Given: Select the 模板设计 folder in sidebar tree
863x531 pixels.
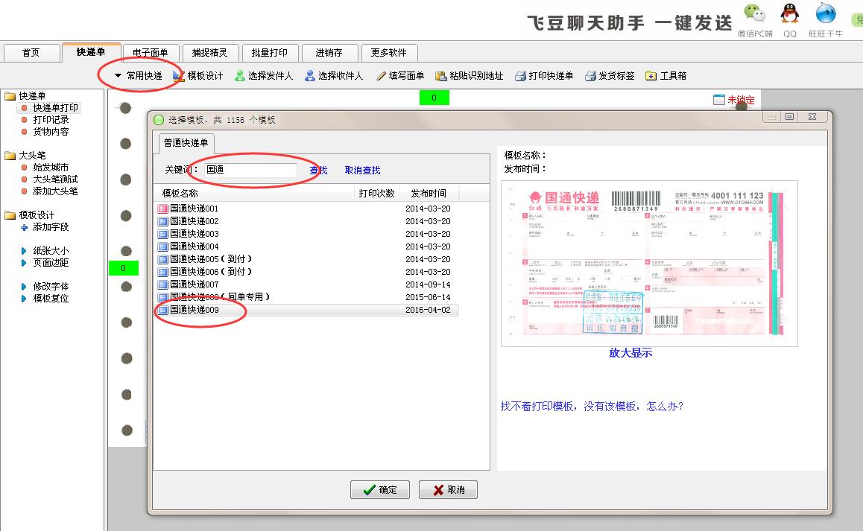Looking at the screenshot, I should click(x=31, y=215).
